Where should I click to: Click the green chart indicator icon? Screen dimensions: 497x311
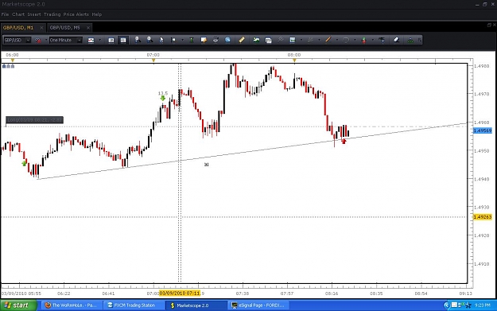coord(256,40)
